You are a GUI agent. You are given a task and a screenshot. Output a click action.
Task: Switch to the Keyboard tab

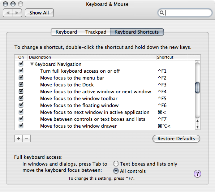point(66,32)
